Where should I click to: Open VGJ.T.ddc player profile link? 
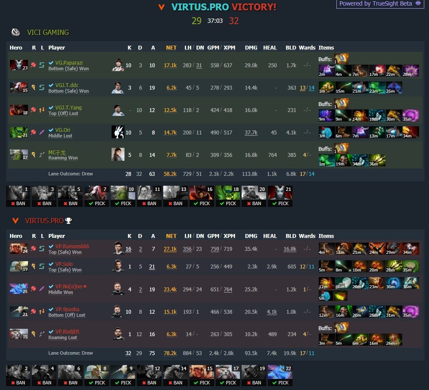click(67, 85)
